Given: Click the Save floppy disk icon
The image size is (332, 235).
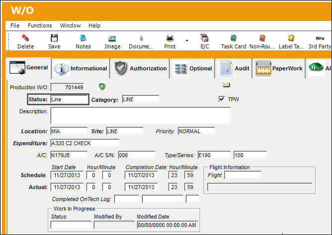Looking at the screenshot, I should [54, 38].
